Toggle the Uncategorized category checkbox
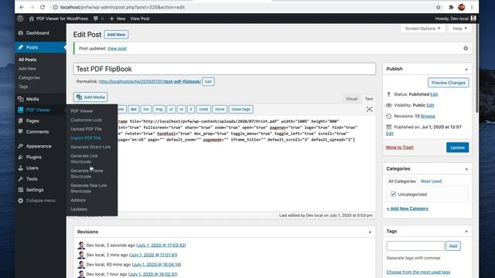Image resolution: width=495 pixels, height=278 pixels. pos(393,194)
